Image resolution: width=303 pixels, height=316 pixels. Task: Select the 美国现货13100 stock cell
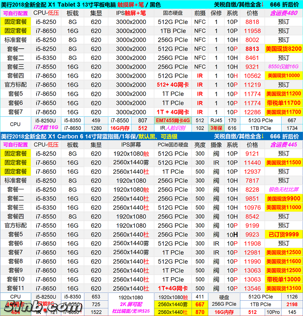point(283,288)
